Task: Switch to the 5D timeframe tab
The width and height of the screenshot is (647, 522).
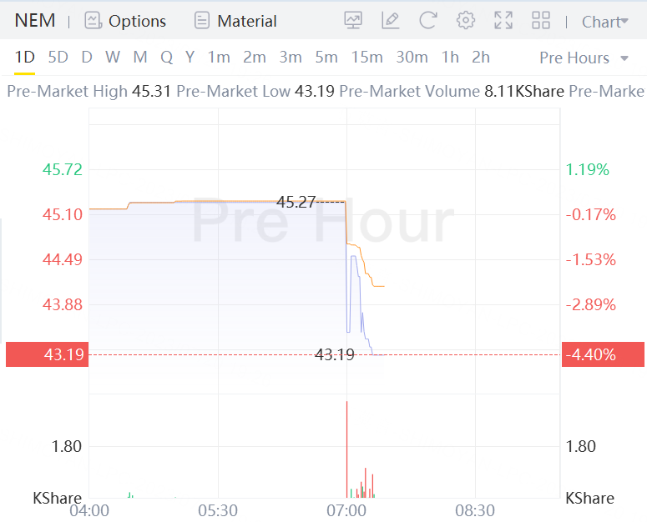Action: [58, 58]
